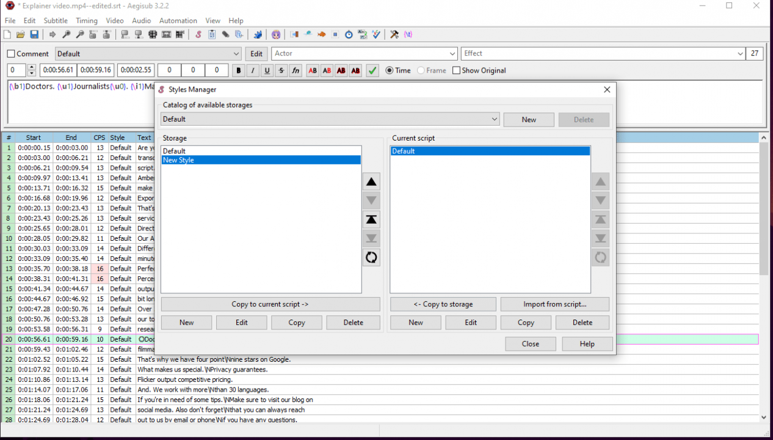The image size is (773, 440).
Task: Open the Fonts Collector toolbar icon
Action: pos(239,35)
